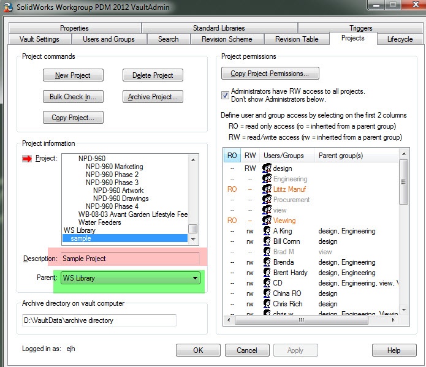Click Copy Project Permissions button

click(x=270, y=74)
